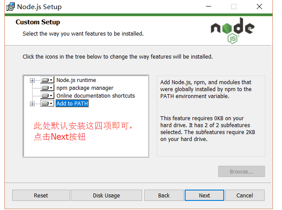The height and width of the screenshot is (210, 282).
Task: Open Online documentation shortcuts feature dropdown icon
Action: pos(47,95)
